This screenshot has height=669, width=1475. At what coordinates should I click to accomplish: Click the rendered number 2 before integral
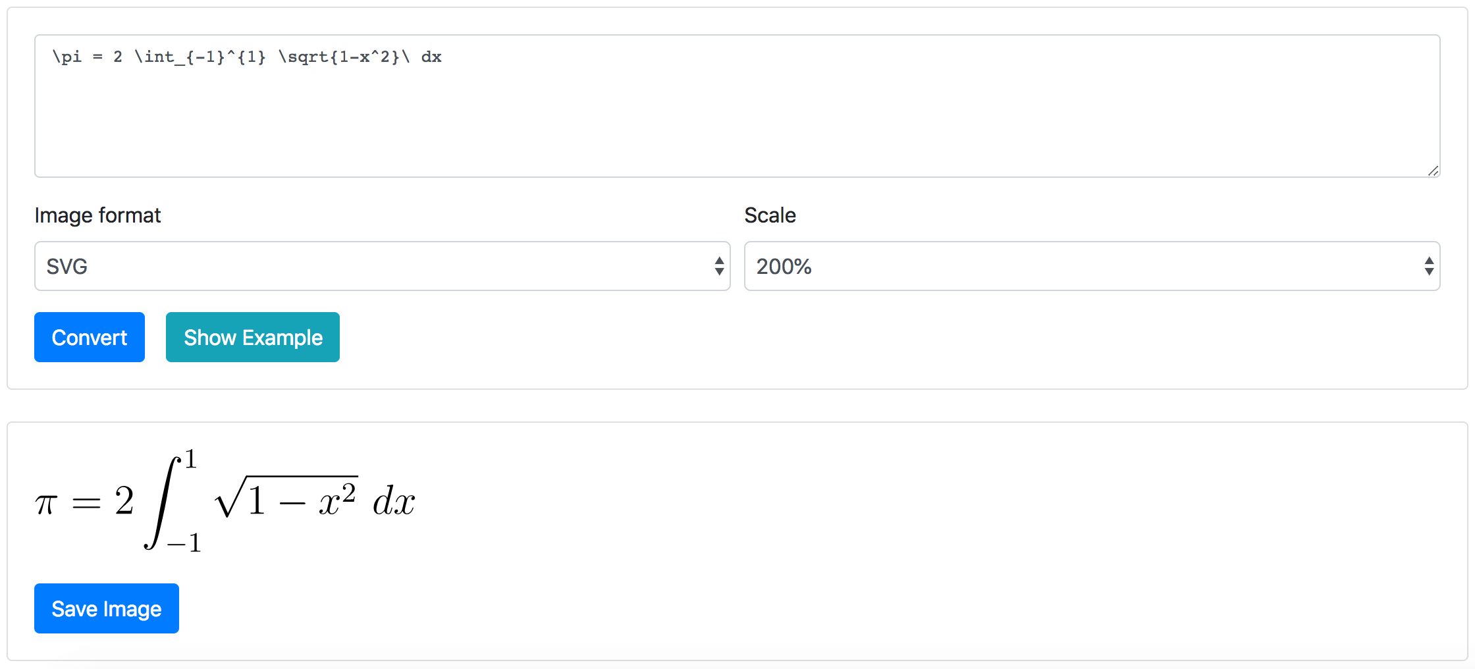[124, 500]
